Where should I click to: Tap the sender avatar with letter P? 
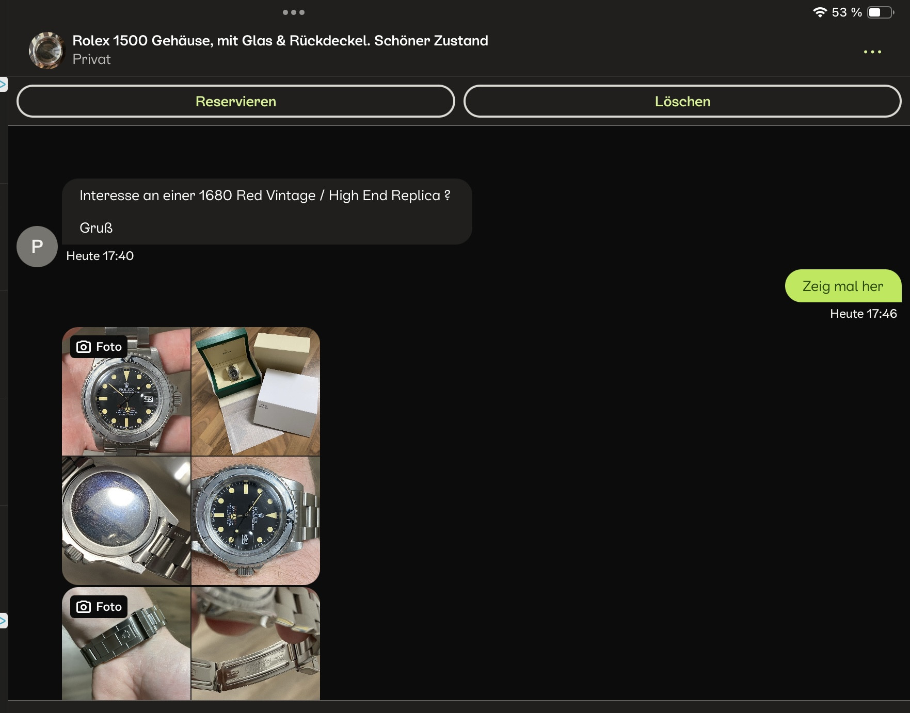click(37, 247)
